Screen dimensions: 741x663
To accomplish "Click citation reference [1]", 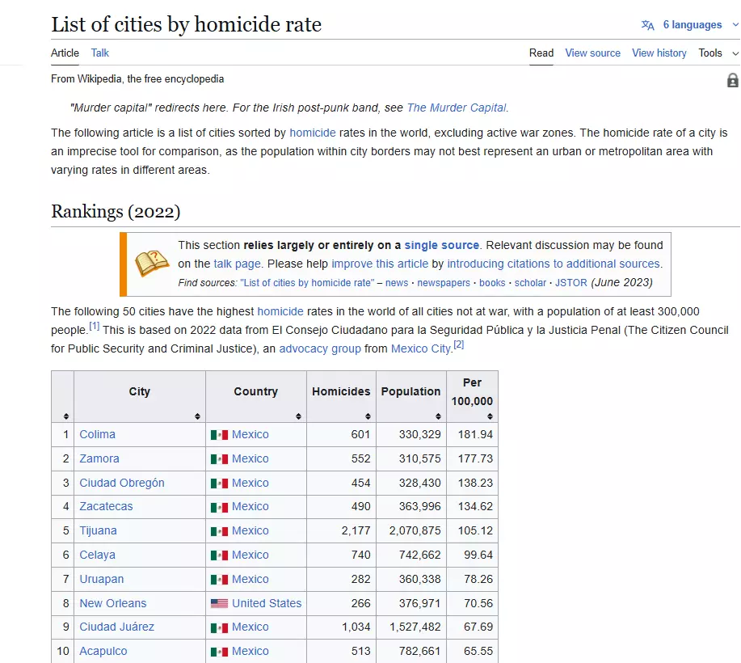I will coord(94,326).
